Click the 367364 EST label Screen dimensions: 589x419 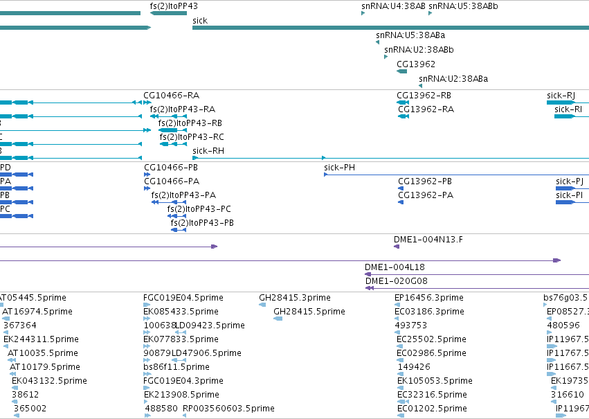tap(20, 326)
